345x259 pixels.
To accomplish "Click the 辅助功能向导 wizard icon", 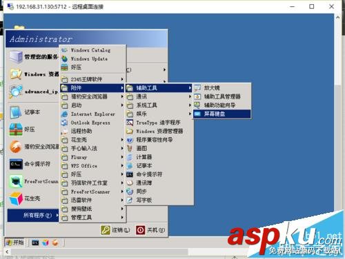I will (197, 105).
